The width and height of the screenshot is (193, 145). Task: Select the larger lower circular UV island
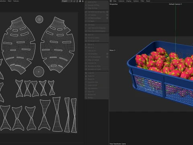[x=39, y=72]
